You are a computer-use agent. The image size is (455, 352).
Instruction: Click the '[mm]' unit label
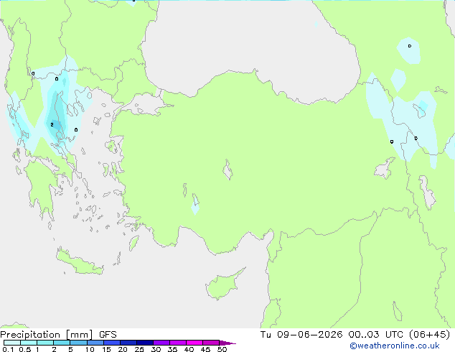[x=80, y=335]
